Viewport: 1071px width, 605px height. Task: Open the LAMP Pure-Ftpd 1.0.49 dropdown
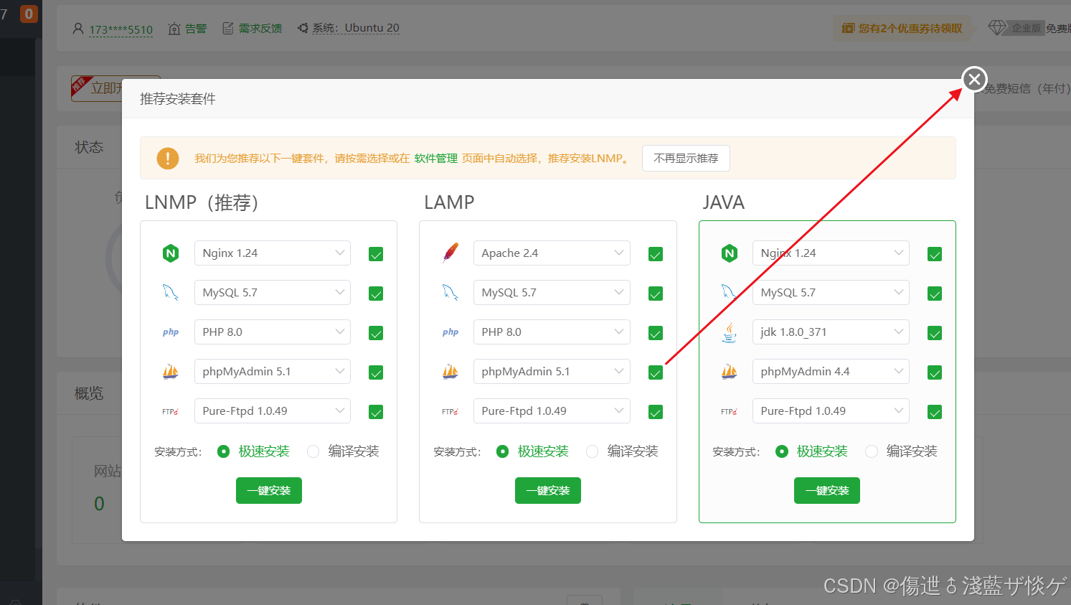552,411
